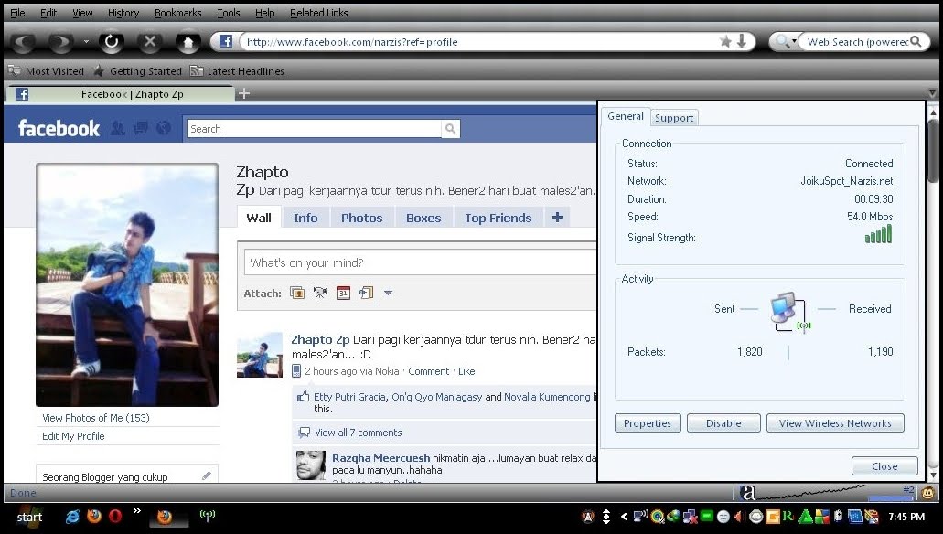Open the Top Friends profile tab
This screenshot has width=943, height=534.
click(x=498, y=218)
